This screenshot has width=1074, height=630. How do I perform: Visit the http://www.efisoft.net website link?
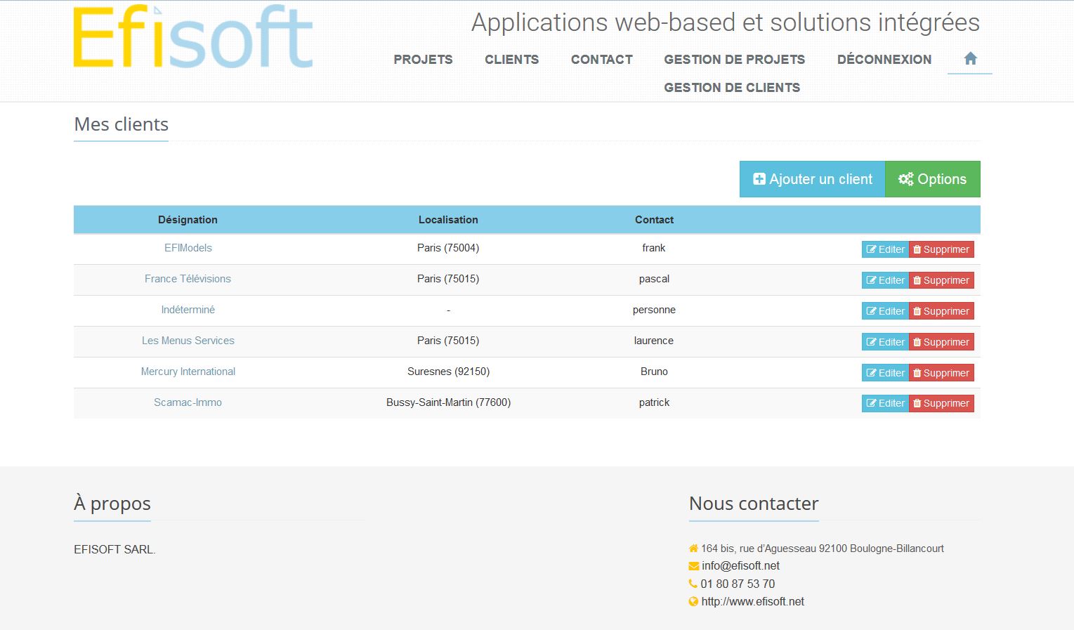click(x=752, y=602)
